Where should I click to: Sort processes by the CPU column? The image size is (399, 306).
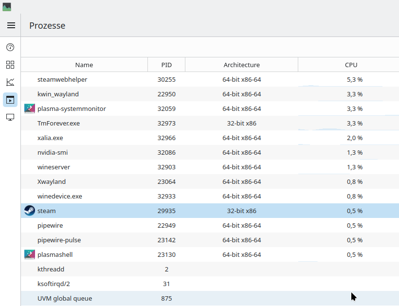[x=351, y=65]
